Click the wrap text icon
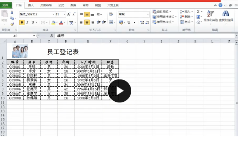 tap(111, 14)
